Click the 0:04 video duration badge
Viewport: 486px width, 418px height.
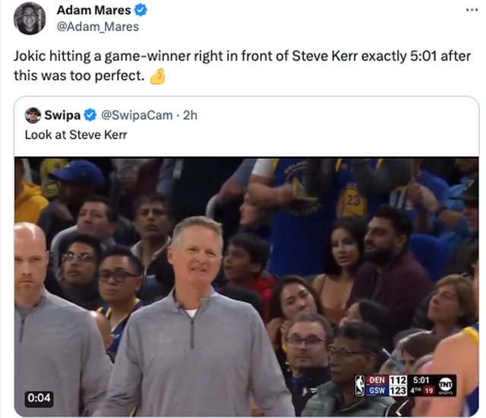(x=38, y=398)
